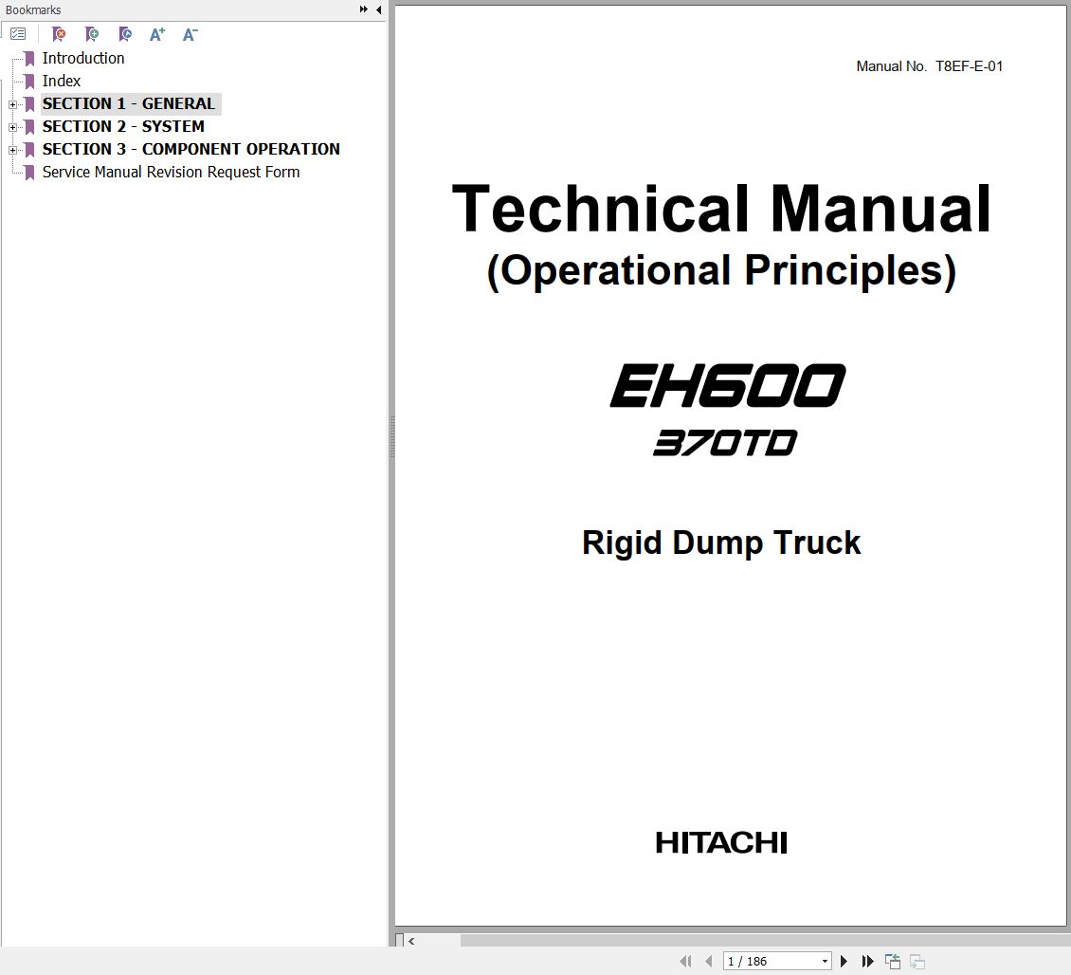Select SECTION 3 - COMPONENT OPERATION bookmark
This screenshot has width=1071, height=975.
click(191, 149)
